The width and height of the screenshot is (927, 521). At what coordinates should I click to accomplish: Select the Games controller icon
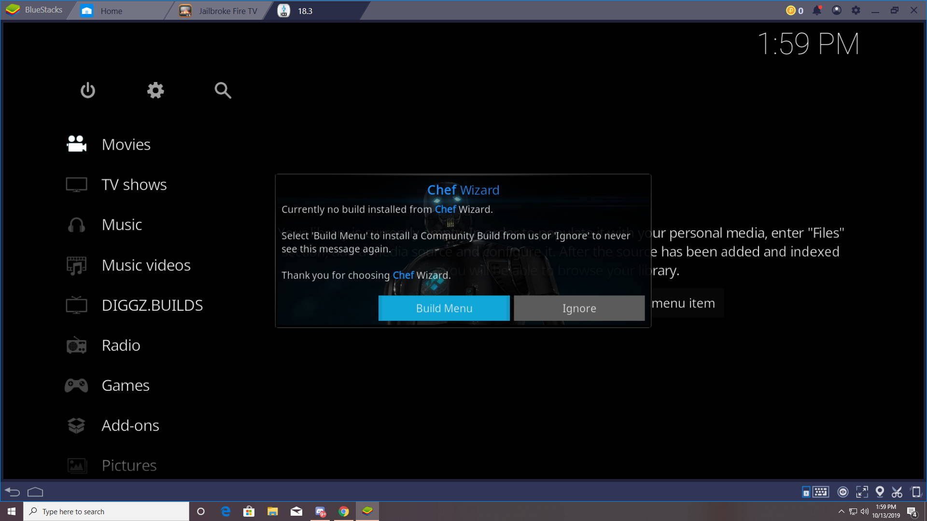76,385
